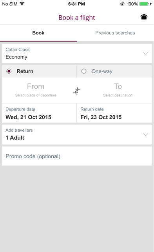Open the Economy cabin class selector
This screenshot has height=252, width=154.
tap(77, 53)
